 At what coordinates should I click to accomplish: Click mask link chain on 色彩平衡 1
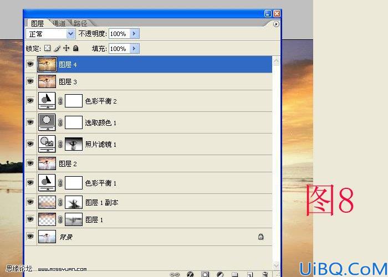(60, 183)
